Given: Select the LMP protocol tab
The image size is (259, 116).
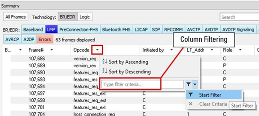Looking at the screenshot, I should point(51,30).
